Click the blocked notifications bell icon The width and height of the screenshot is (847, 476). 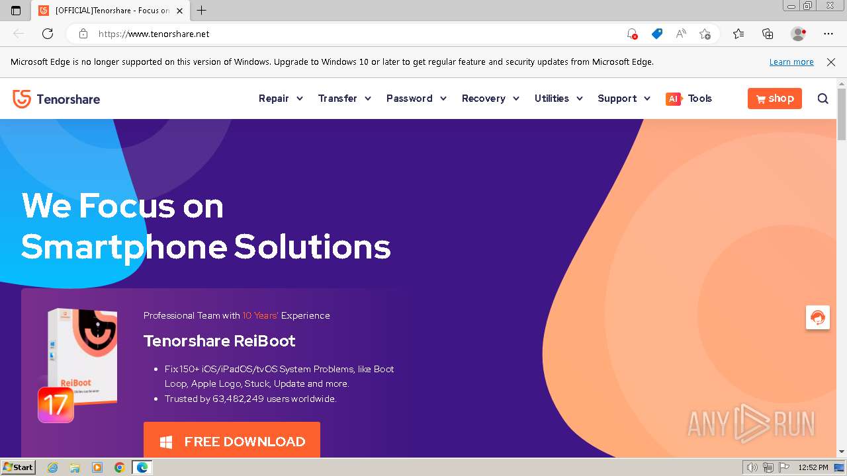tap(632, 34)
